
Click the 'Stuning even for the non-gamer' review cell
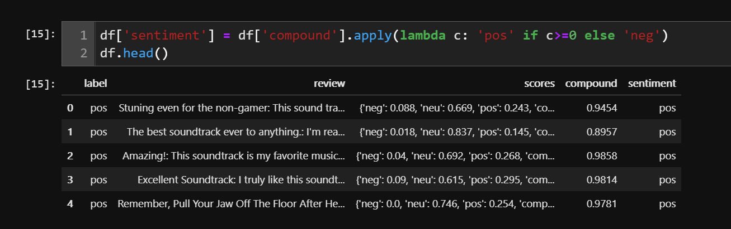[x=232, y=108]
